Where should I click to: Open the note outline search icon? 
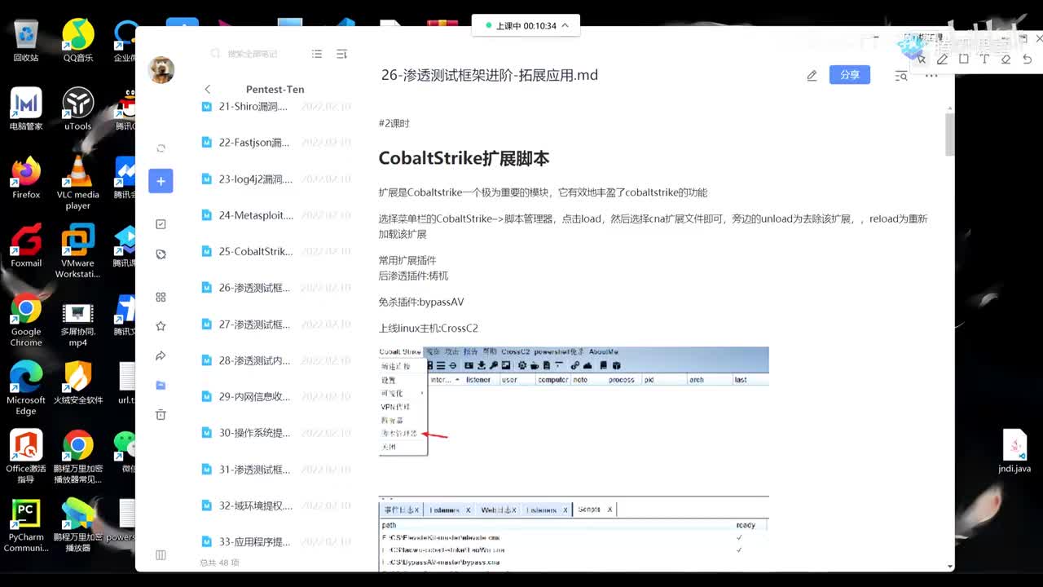coord(901,75)
